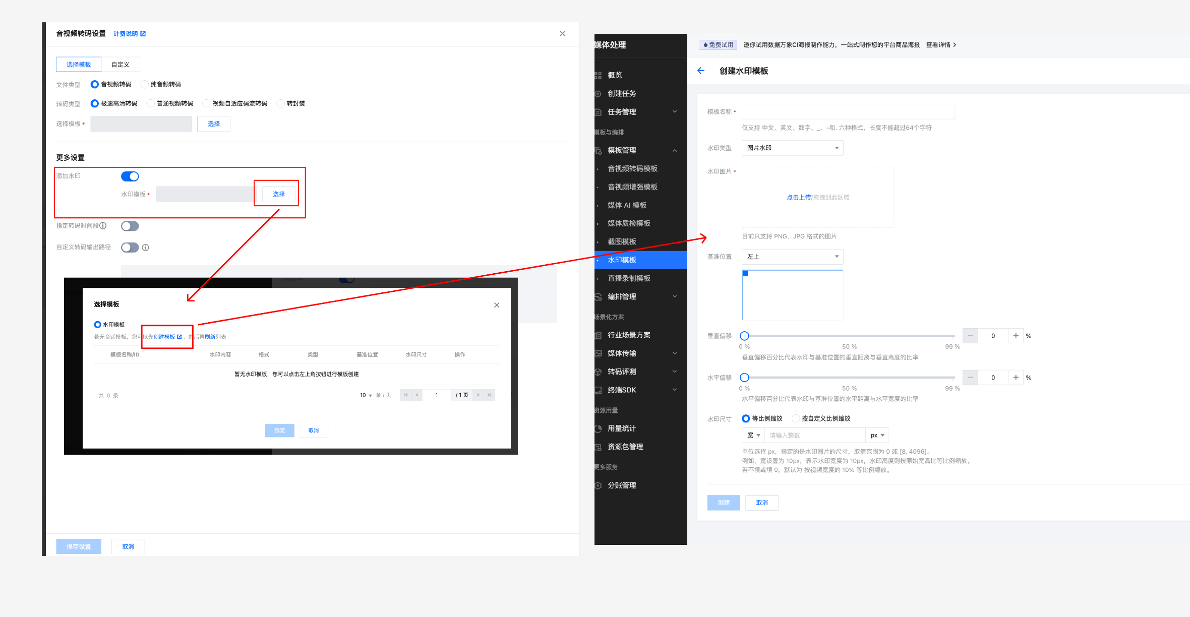The image size is (1190, 617).
Task: Click the 垂直偏移 slider handle
Action: pos(744,336)
